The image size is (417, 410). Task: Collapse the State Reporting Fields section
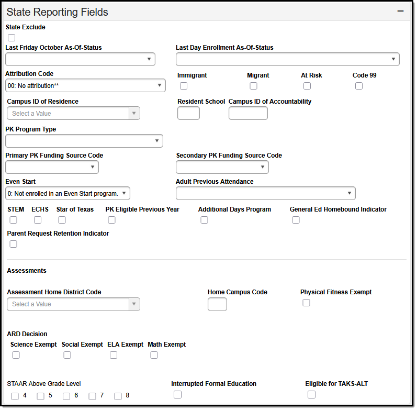coord(400,11)
